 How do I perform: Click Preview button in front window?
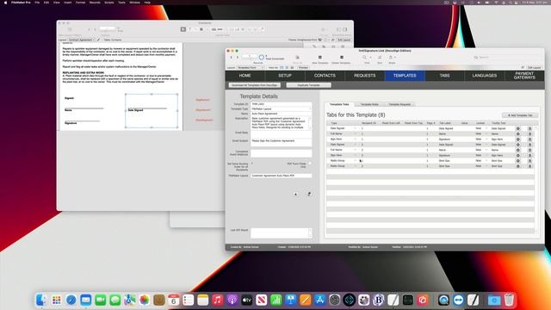click(x=303, y=67)
